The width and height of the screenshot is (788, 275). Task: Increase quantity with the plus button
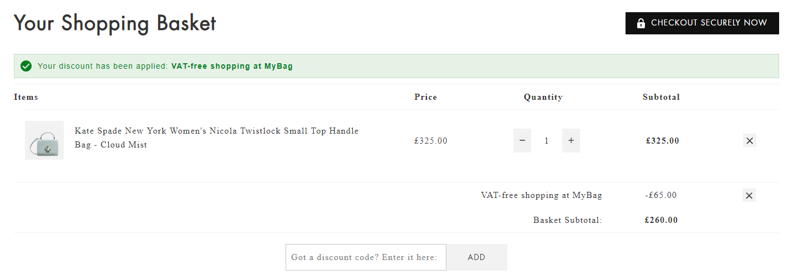571,141
